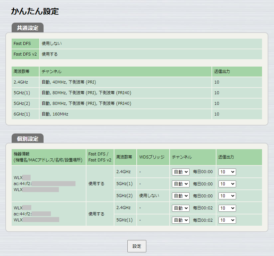Click the Fast DFS / Fast DFS v2 column header
Image resolution: width=274 pixels, height=256 pixels.
(100, 157)
